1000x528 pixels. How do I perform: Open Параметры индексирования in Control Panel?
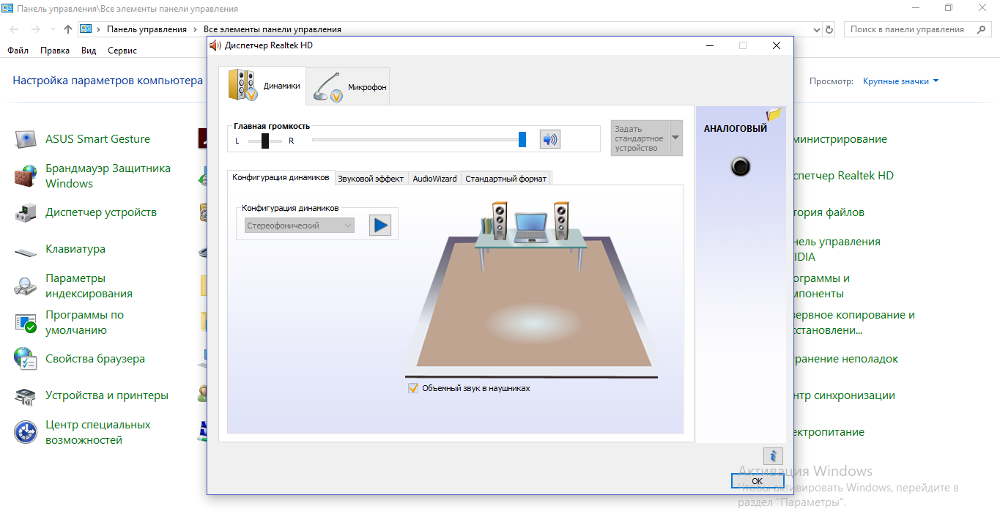click(x=73, y=286)
